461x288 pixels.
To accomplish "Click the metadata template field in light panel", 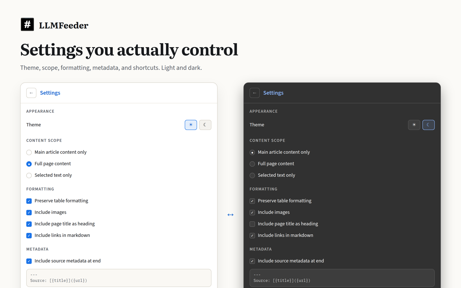I will [119, 278].
